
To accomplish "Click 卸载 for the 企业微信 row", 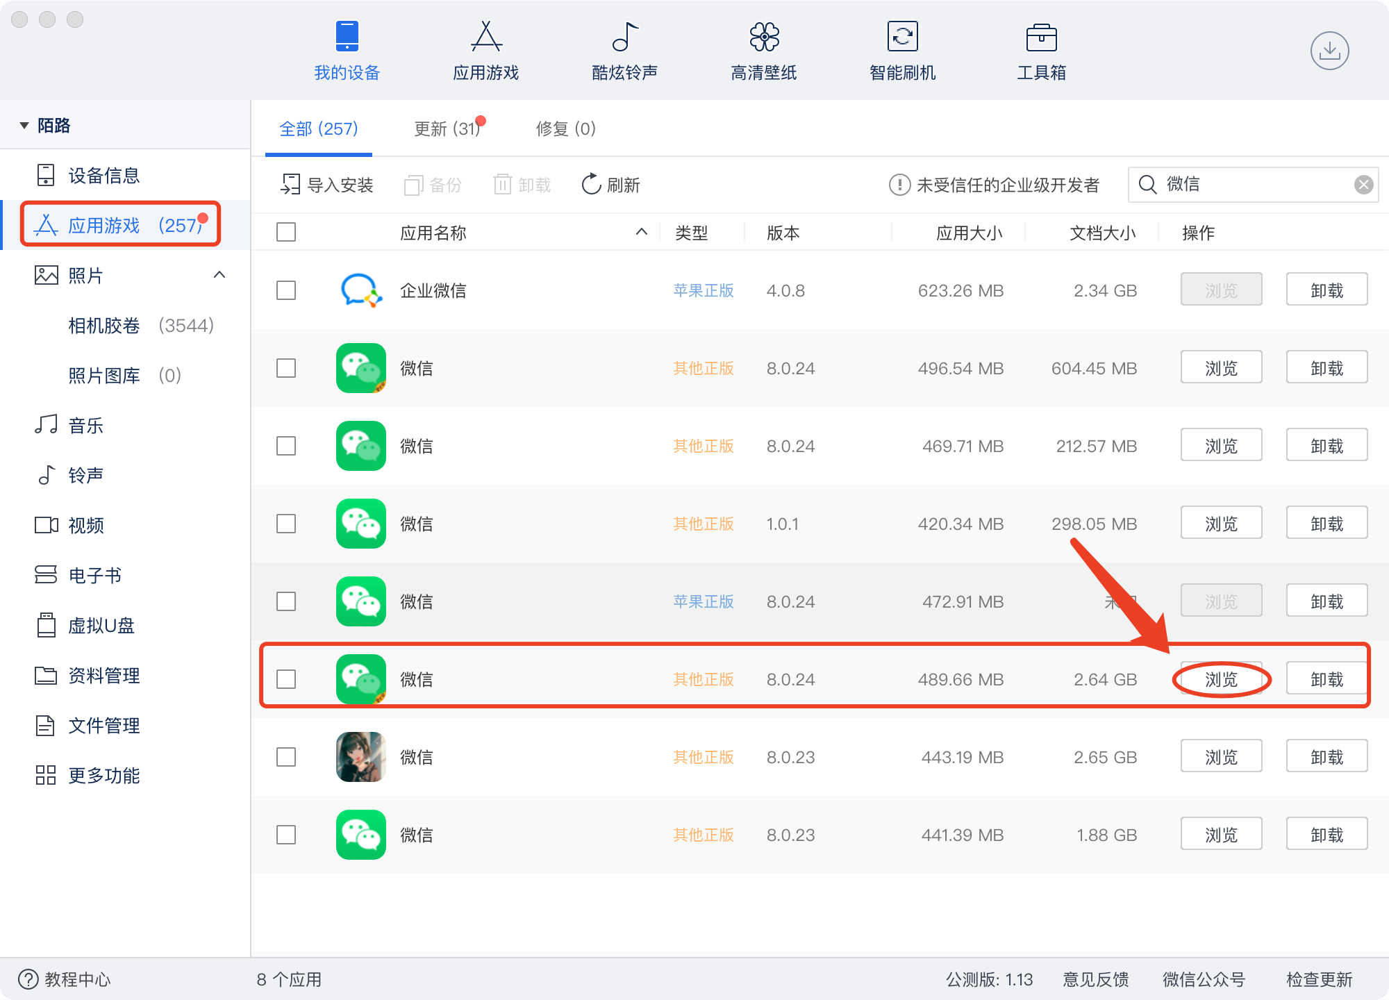I will coord(1327,290).
